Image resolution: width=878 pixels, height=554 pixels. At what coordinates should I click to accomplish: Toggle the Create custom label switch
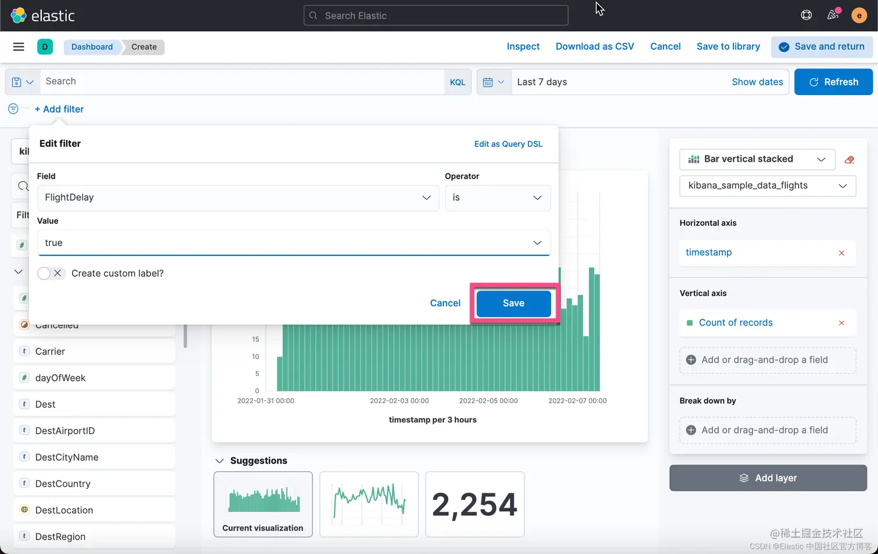[50, 273]
